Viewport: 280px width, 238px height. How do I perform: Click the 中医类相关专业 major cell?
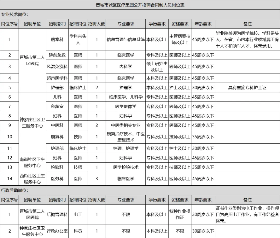point(126,125)
